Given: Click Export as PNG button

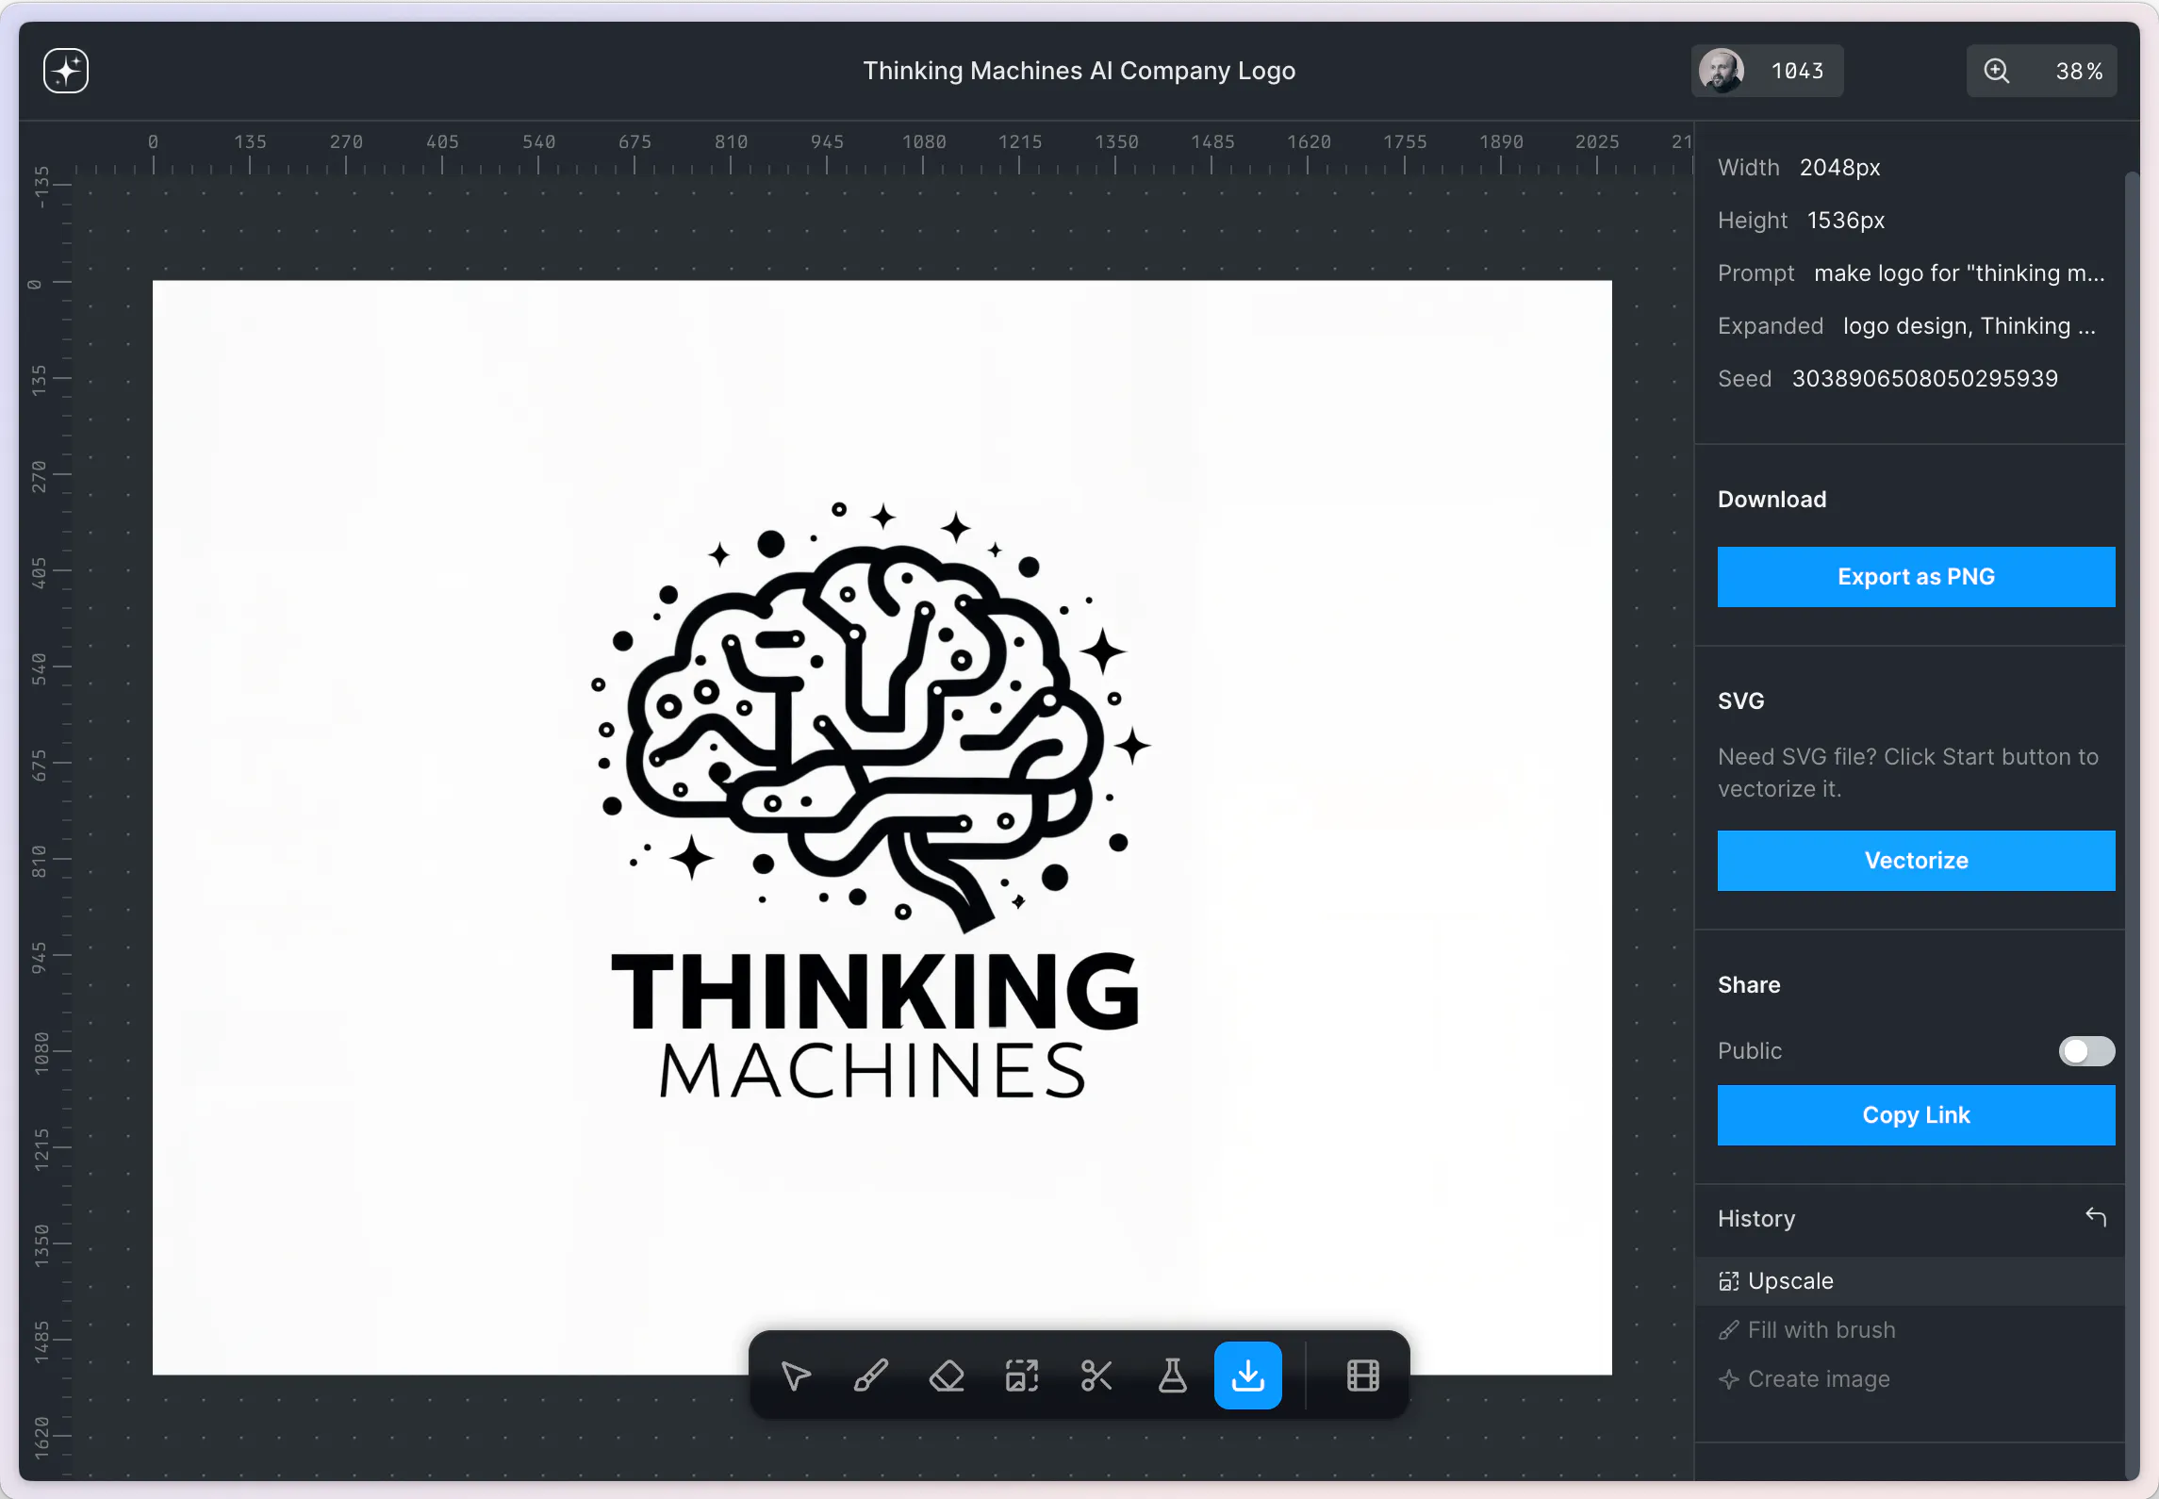Looking at the screenshot, I should [x=1916, y=577].
